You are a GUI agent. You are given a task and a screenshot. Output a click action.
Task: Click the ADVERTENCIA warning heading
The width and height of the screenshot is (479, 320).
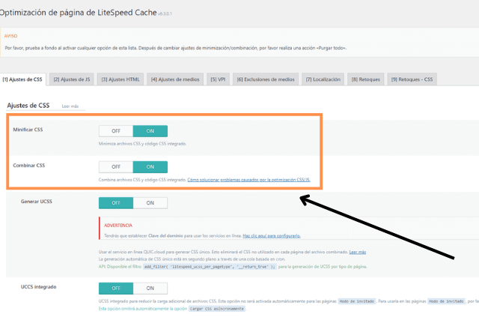click(118, 226)
